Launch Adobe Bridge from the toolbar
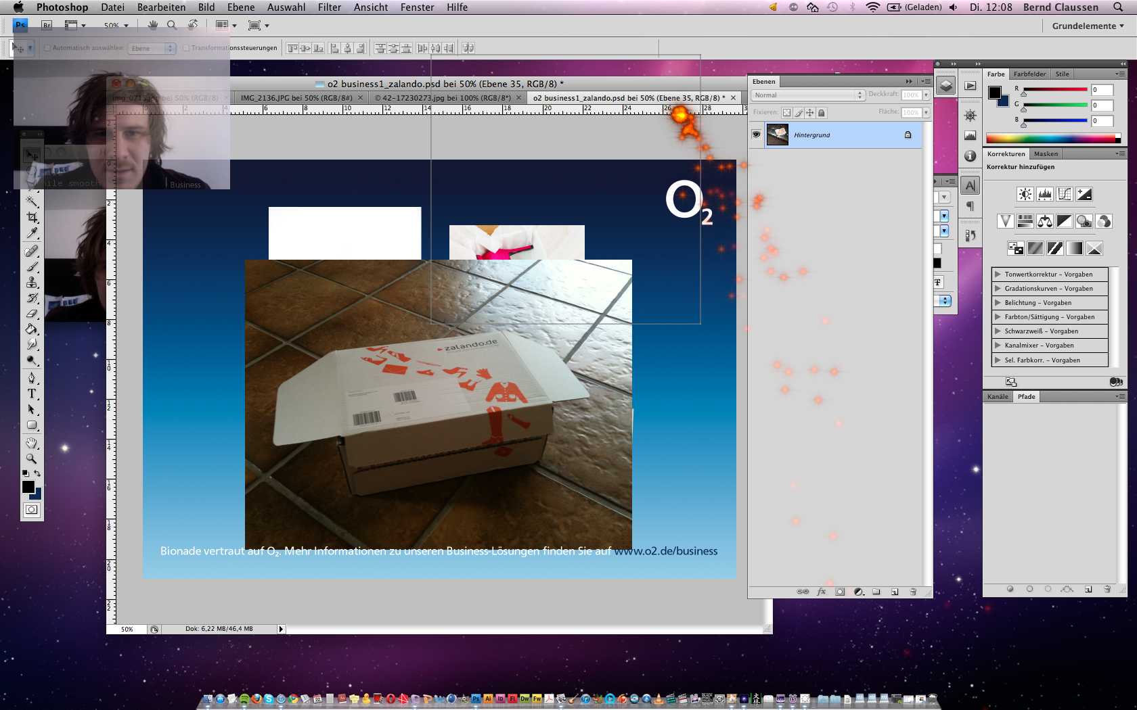This screenshot has width=1137, height=710. [47, 26]
